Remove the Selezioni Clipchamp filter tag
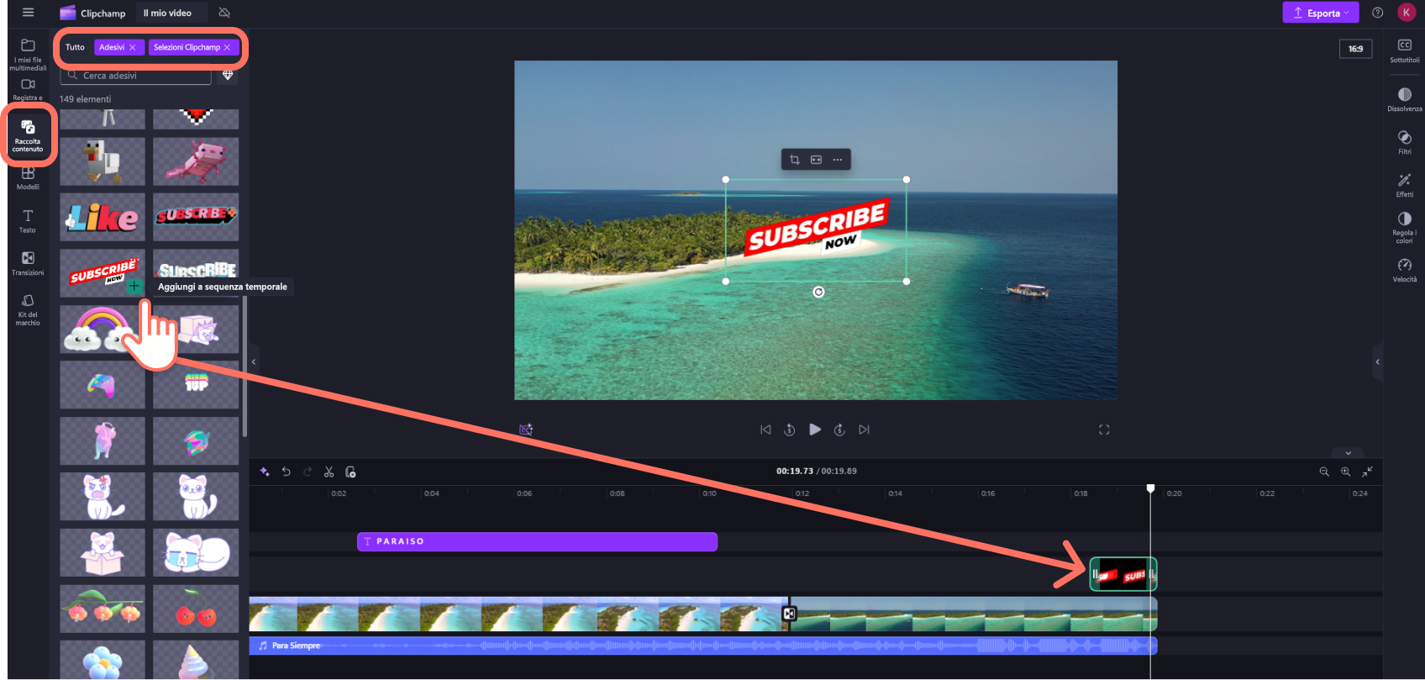This screenshot has height=680, width=1425. point(227,47)
